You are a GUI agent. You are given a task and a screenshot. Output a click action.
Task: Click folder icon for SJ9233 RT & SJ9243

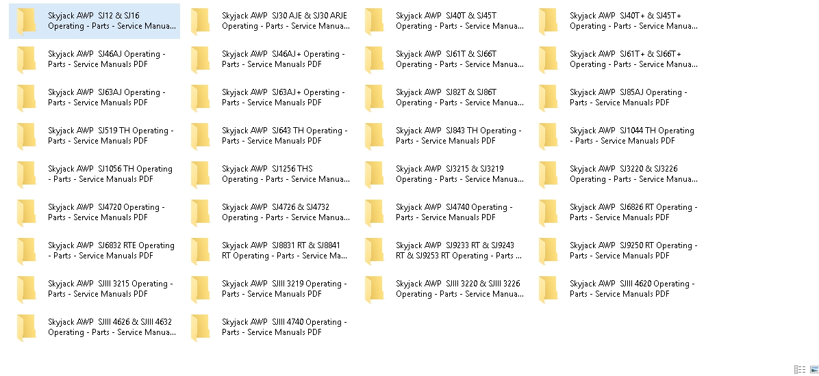tap(375, 252)
